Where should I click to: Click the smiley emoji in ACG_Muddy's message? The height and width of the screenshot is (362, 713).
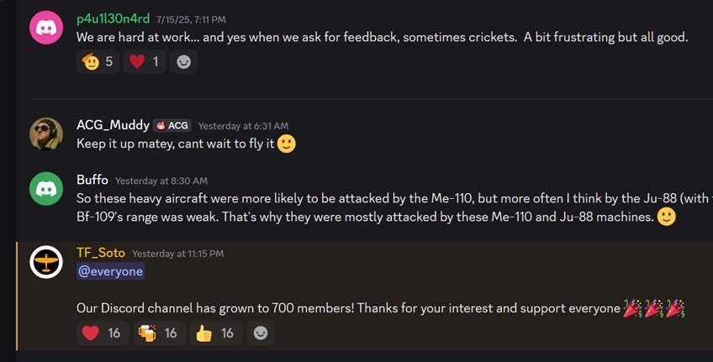287,144
